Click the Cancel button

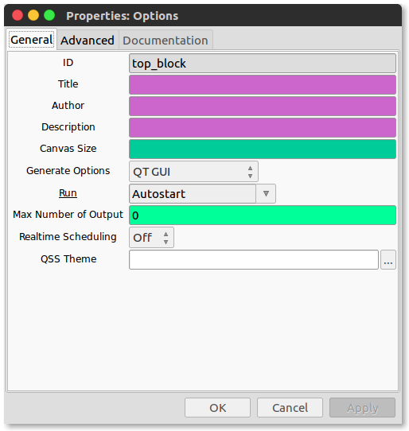tap(290, 408)
